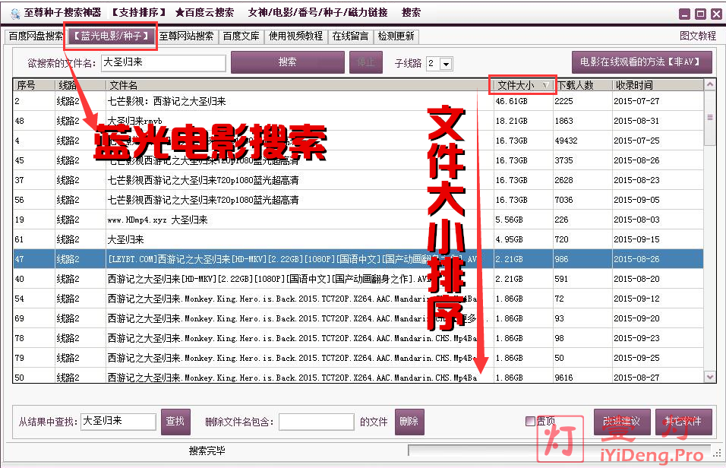This screenshot has height=468, width=726.
Task: Open the 百度文库 tab
Action: (x=241, y=36)
